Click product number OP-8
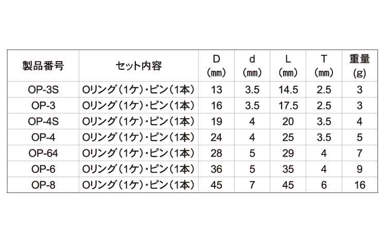386x231 pixels. click(x=43, y=185)
